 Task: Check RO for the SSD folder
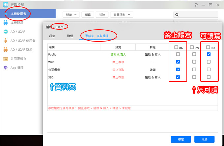coord(209,77)
